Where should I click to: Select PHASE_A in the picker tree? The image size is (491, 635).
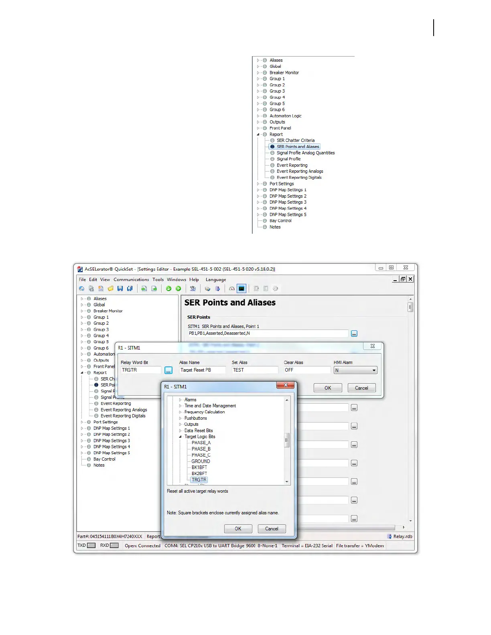click(x=201, y=443)
